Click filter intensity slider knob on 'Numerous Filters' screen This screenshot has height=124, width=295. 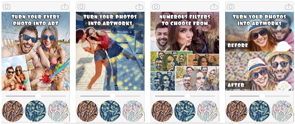pyautogui.click(x=188, y=96)
